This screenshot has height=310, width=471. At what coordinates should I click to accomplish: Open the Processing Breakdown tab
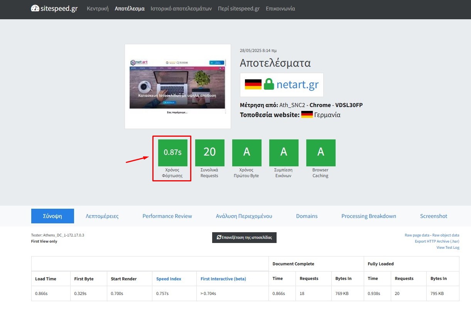tap(368, 216)
